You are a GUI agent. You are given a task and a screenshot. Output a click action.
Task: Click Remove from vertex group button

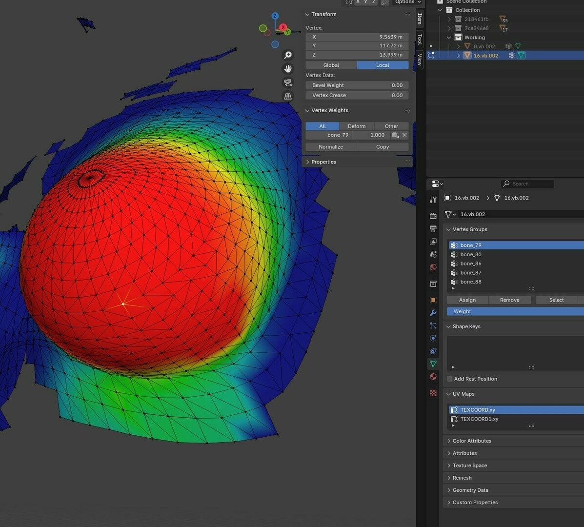[x=509, y=300]
